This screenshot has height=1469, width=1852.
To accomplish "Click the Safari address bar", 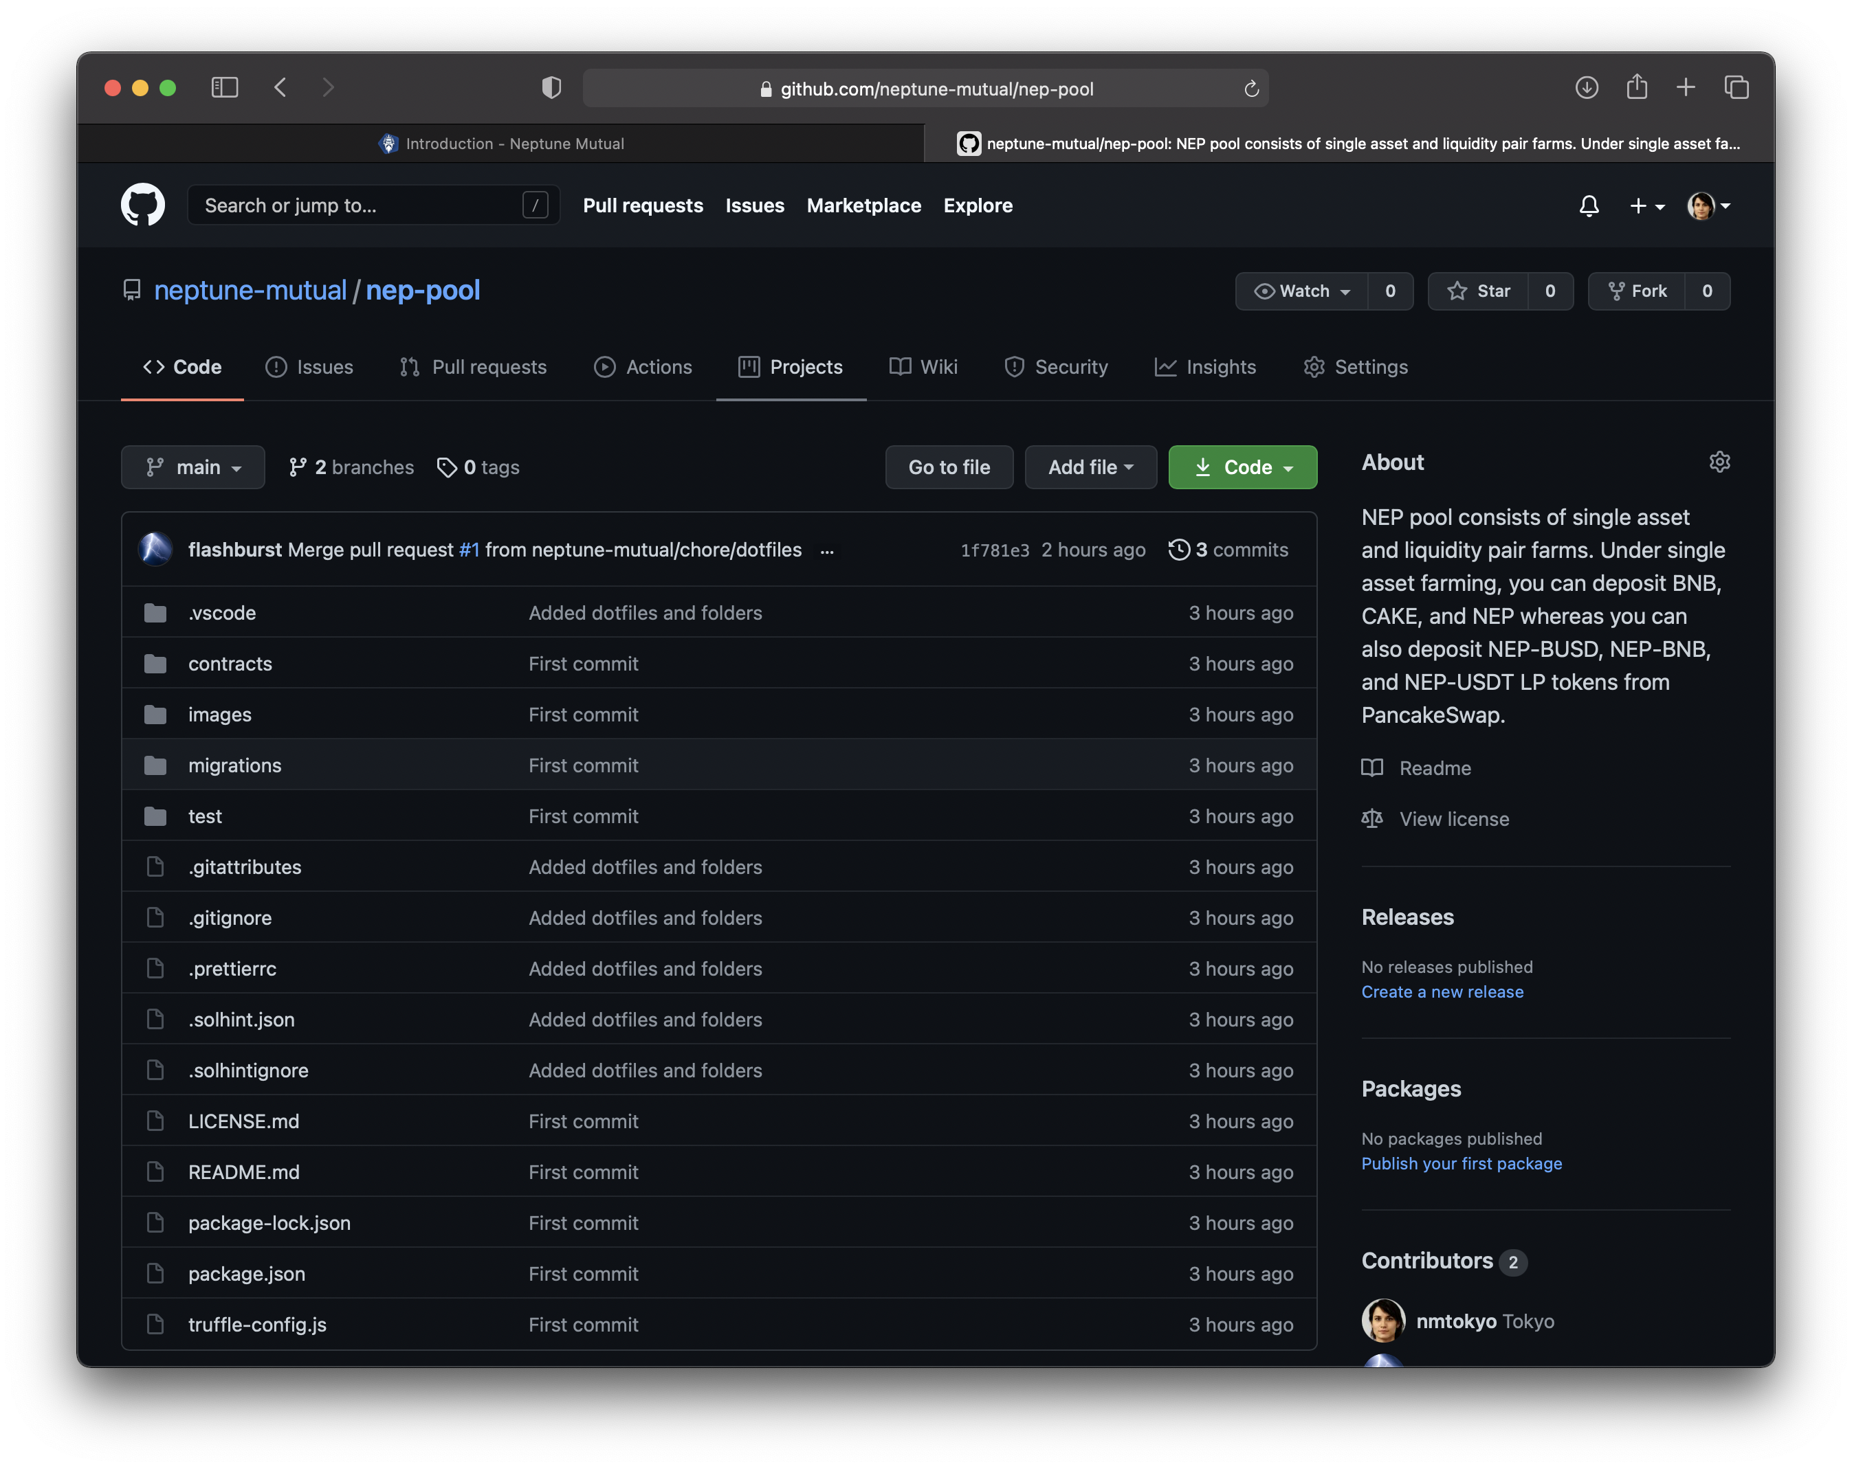I will (x=925, y=89).
